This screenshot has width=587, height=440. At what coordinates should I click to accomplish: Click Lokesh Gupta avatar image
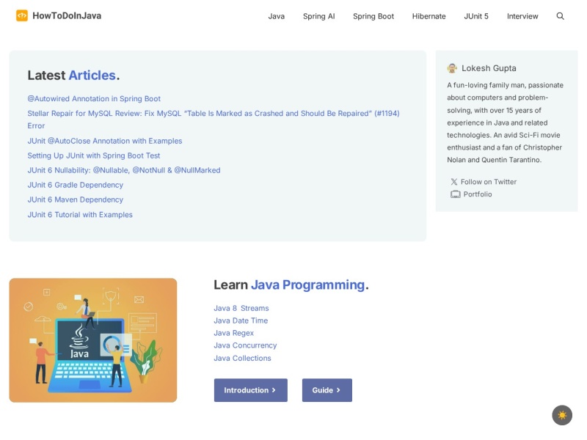(x=452, y=68)
